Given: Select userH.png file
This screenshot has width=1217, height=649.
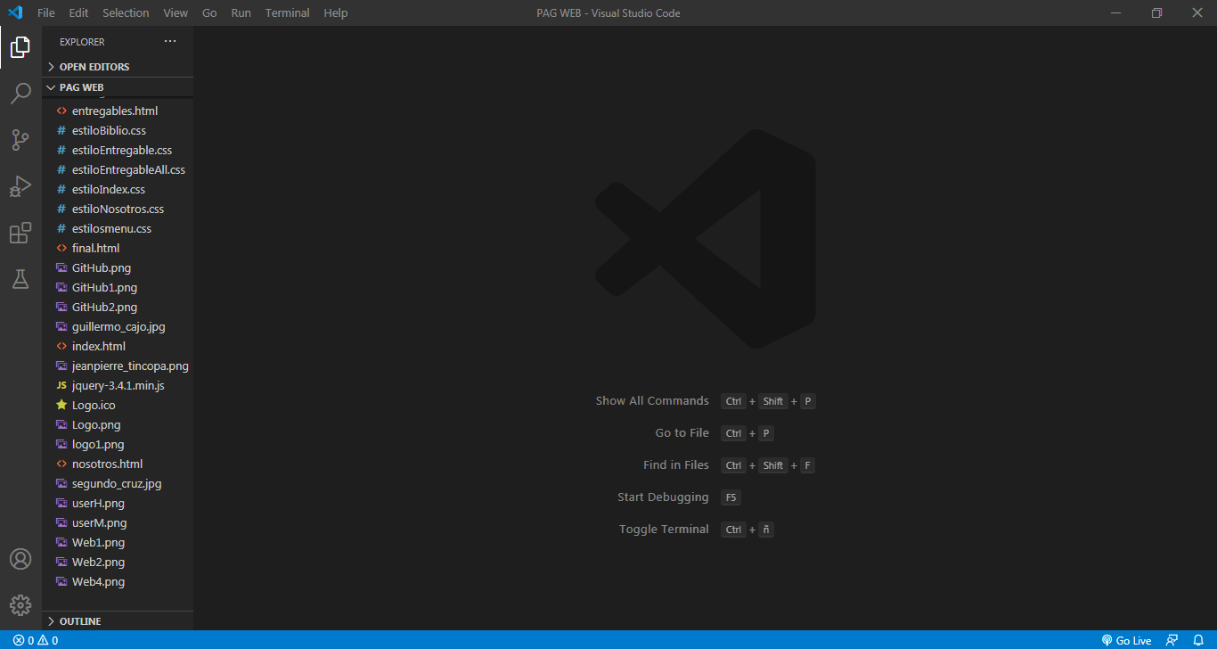Looking at the screenshot, I should coord(118,503).
